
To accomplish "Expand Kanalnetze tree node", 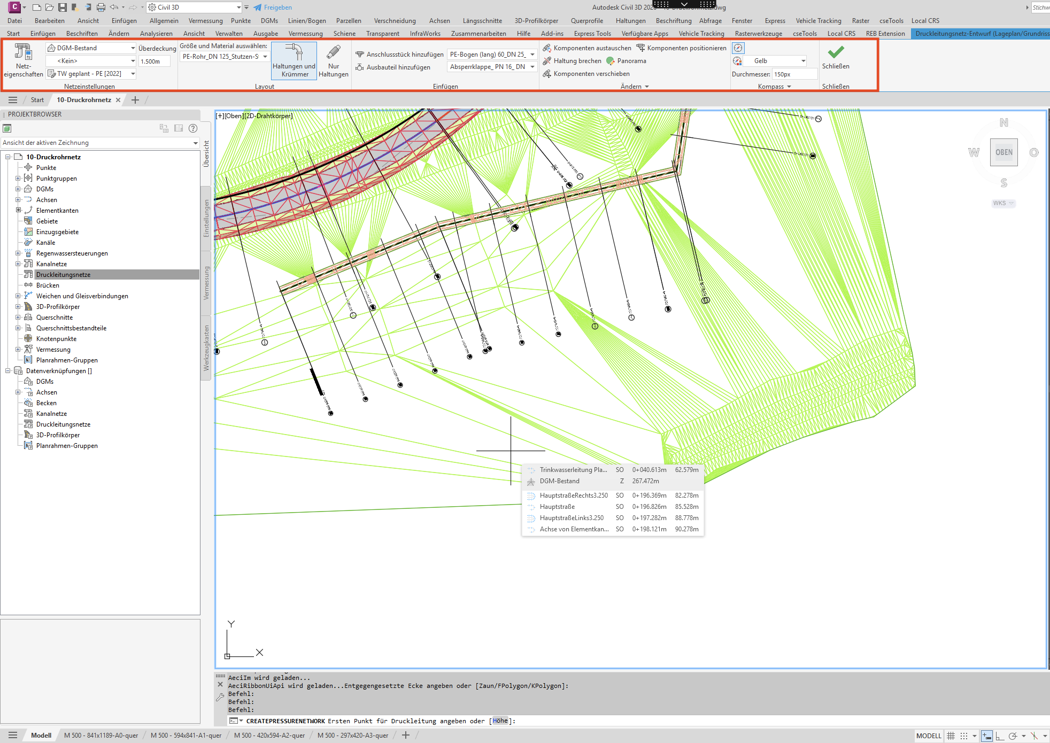I will [18, 264].
